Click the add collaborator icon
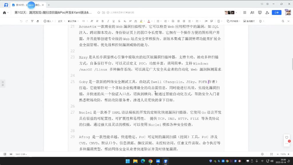Screen dimensions: 293x165 [x=267, y=13]
